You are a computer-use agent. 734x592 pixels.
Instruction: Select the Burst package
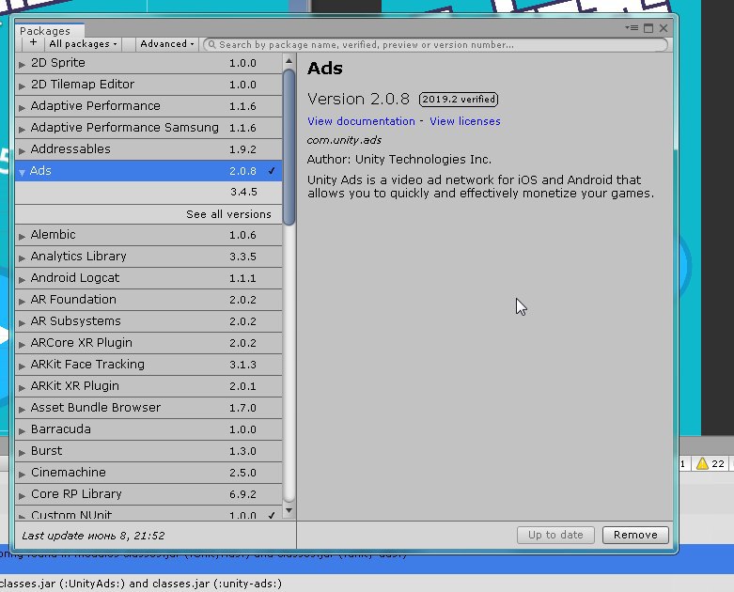(148, 451)
